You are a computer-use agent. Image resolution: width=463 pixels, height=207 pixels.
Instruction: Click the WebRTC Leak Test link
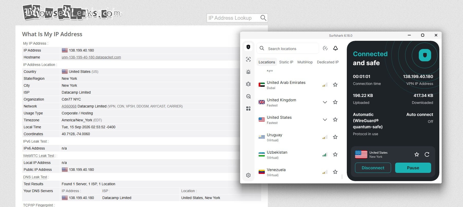(x=39, y=156)
